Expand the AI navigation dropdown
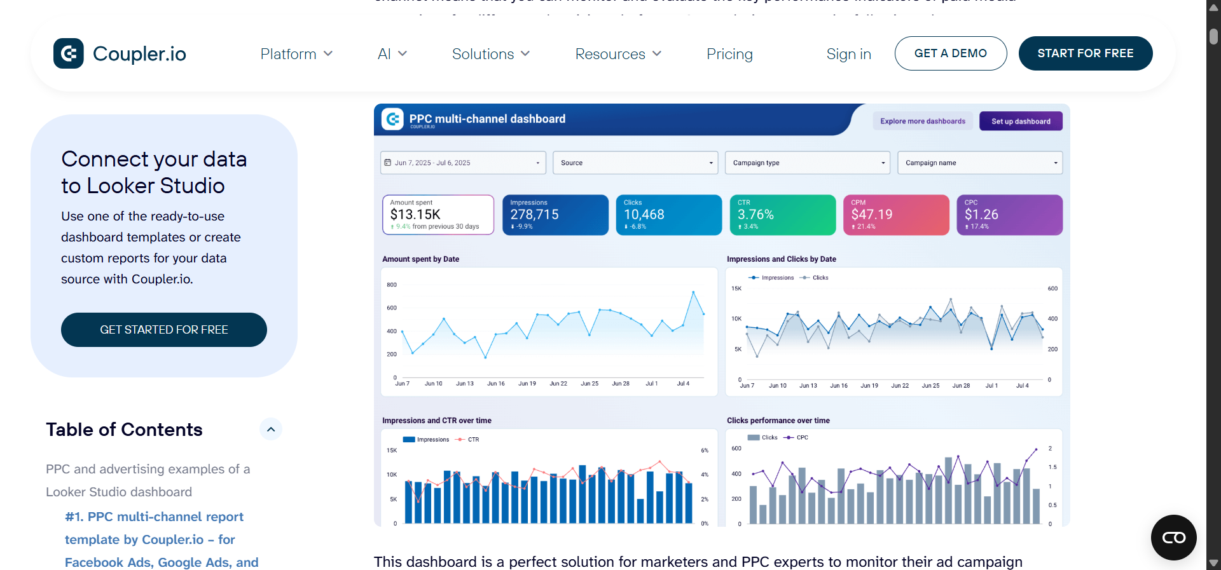Screen dimensions: 1221x570 [x=392, y=54]
